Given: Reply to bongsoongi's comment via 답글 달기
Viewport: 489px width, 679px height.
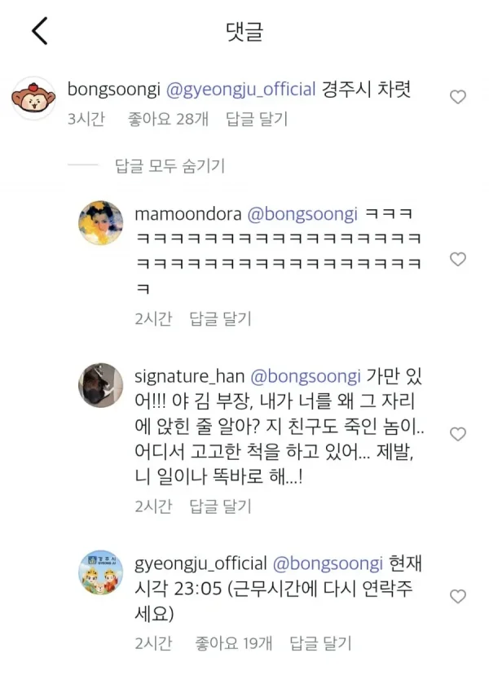Looking at the screenshot, I should 257,119.
